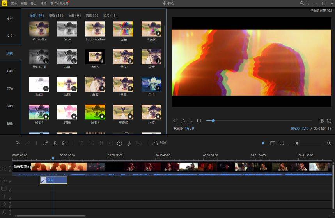This screenshot has width=335, height=218.
Task: Click the 导出 export button in toolbar
Action: click(x=160, y=143)
